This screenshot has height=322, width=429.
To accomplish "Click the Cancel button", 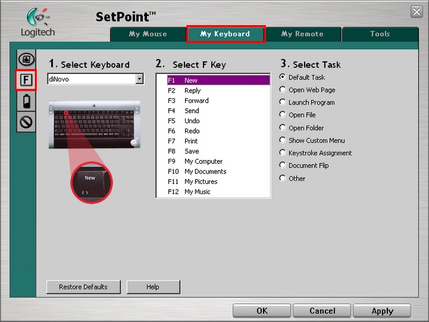I will click(x=322, y=311).
